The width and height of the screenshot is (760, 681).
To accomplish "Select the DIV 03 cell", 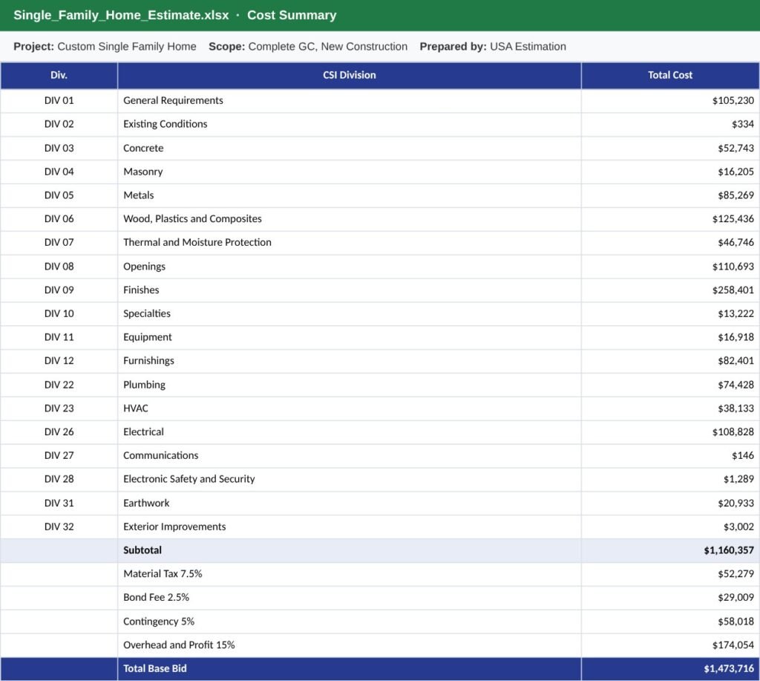I will [59, 148].
